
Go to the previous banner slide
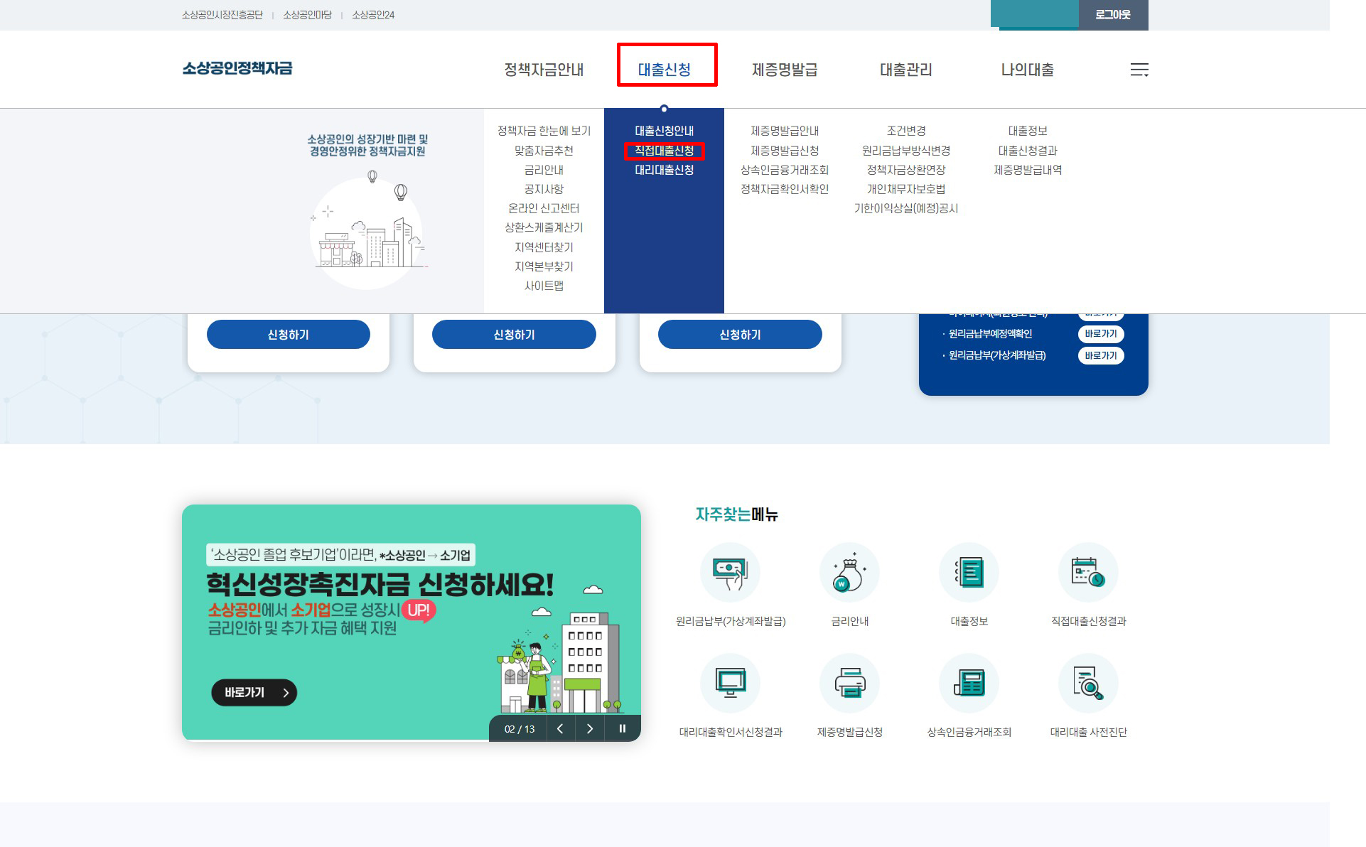(560, 728)
